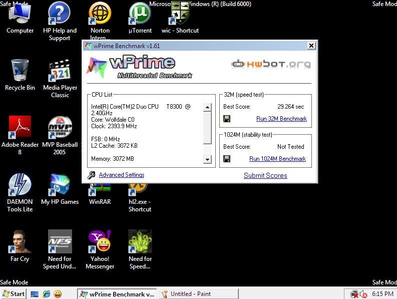Click the wPrime logo graphic

pos(139,67)
